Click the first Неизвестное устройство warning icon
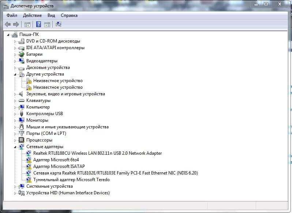Image resolution: width=292 pixels, height=213 pixels. click(29, 81)
